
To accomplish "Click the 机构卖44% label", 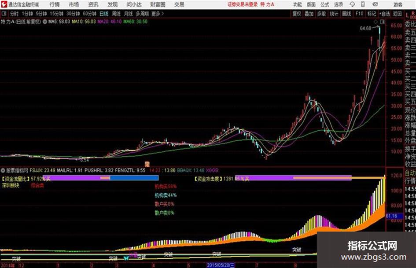I will [x=166, y=195].
